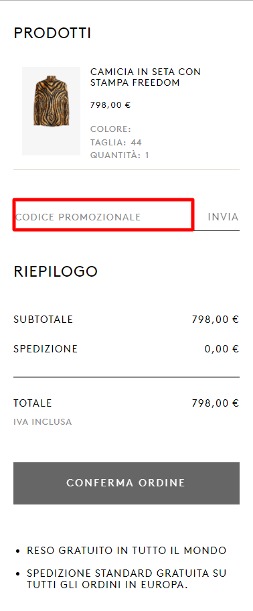Focus the Codice Promozionale input field
This screenshot has height=611, width=253.
pyautogui.click(x=104, y=216)
